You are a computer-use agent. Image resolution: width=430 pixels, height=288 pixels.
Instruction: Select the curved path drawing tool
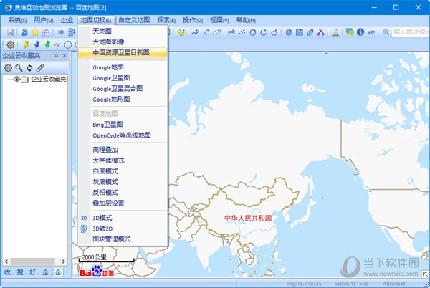point(217,32)
